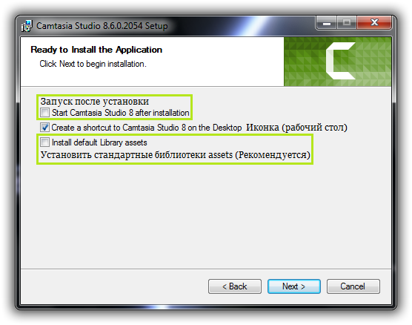Click the setup installer icon in title bar
The width and height of the screenshot is (412, 325).
coord(27,26)
